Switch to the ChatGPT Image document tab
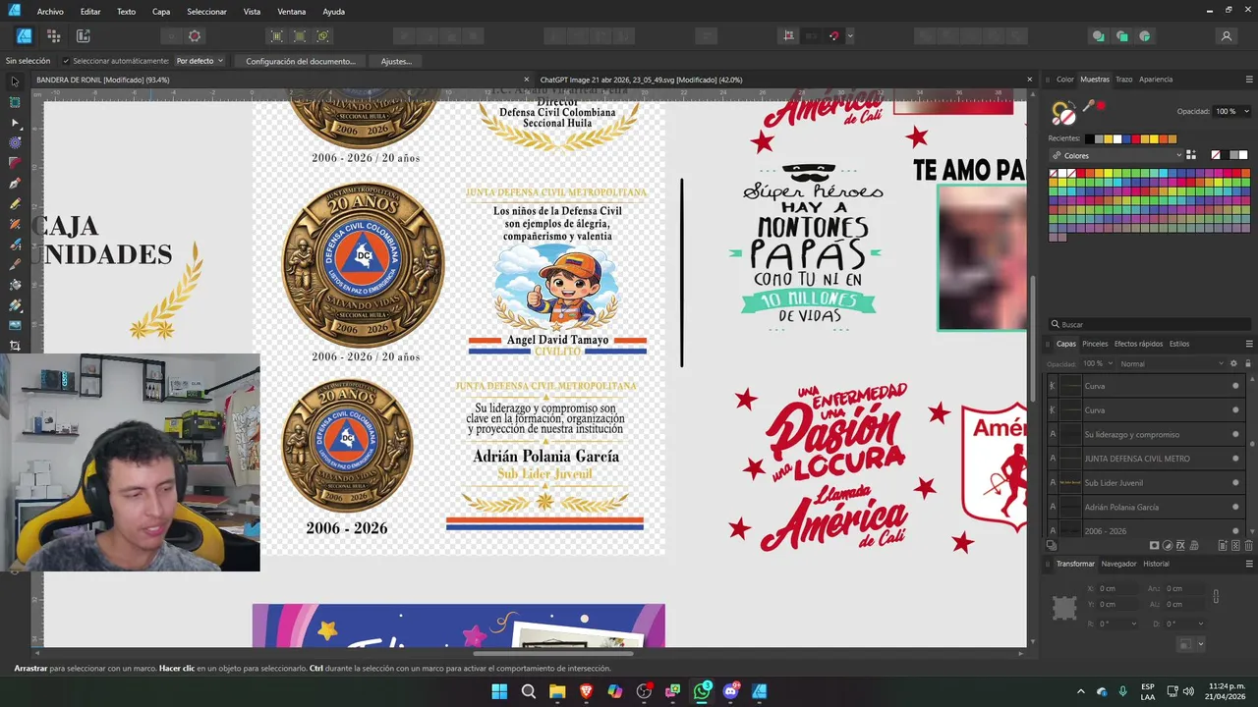Screen dimensions: 1258x707 pos(641,80)
